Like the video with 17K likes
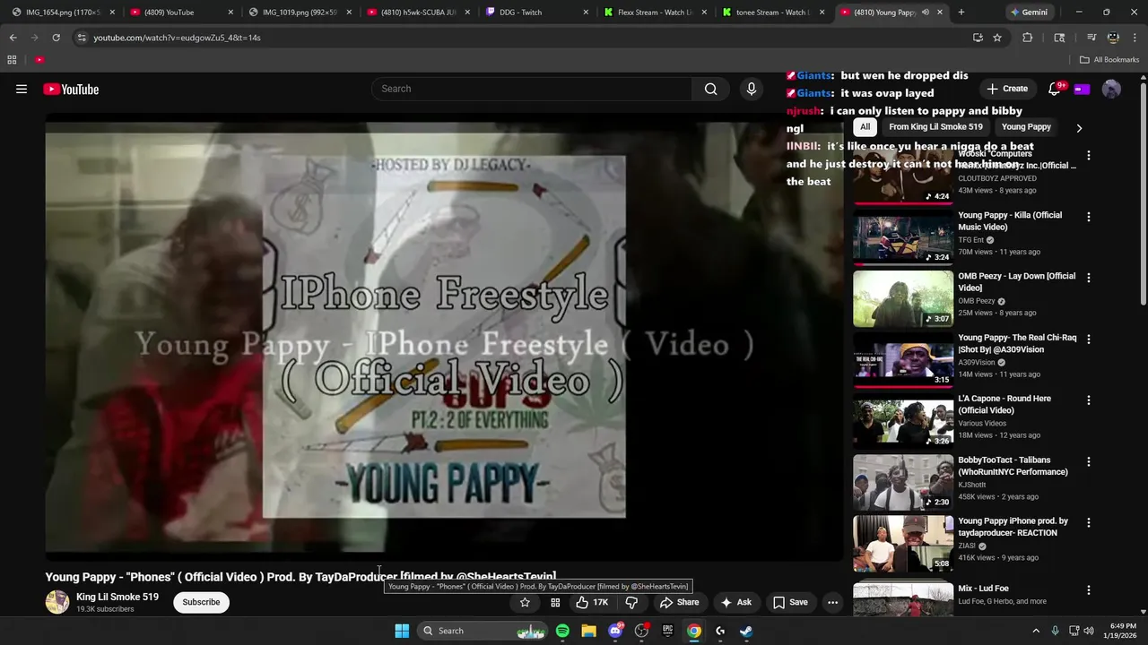The width and height of the screenshot is (1148, 645). [591, 602]
